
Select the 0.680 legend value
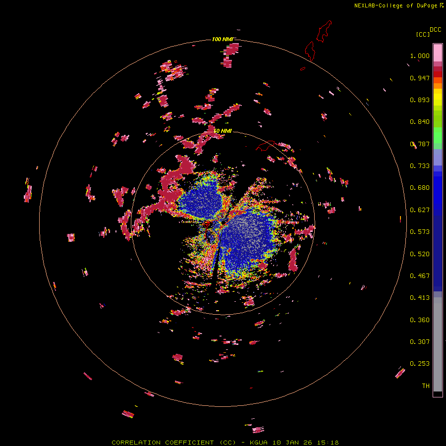pyautogui.click(x=420, y=188)
